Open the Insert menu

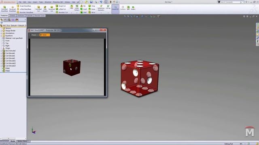[x=35, y=2]
